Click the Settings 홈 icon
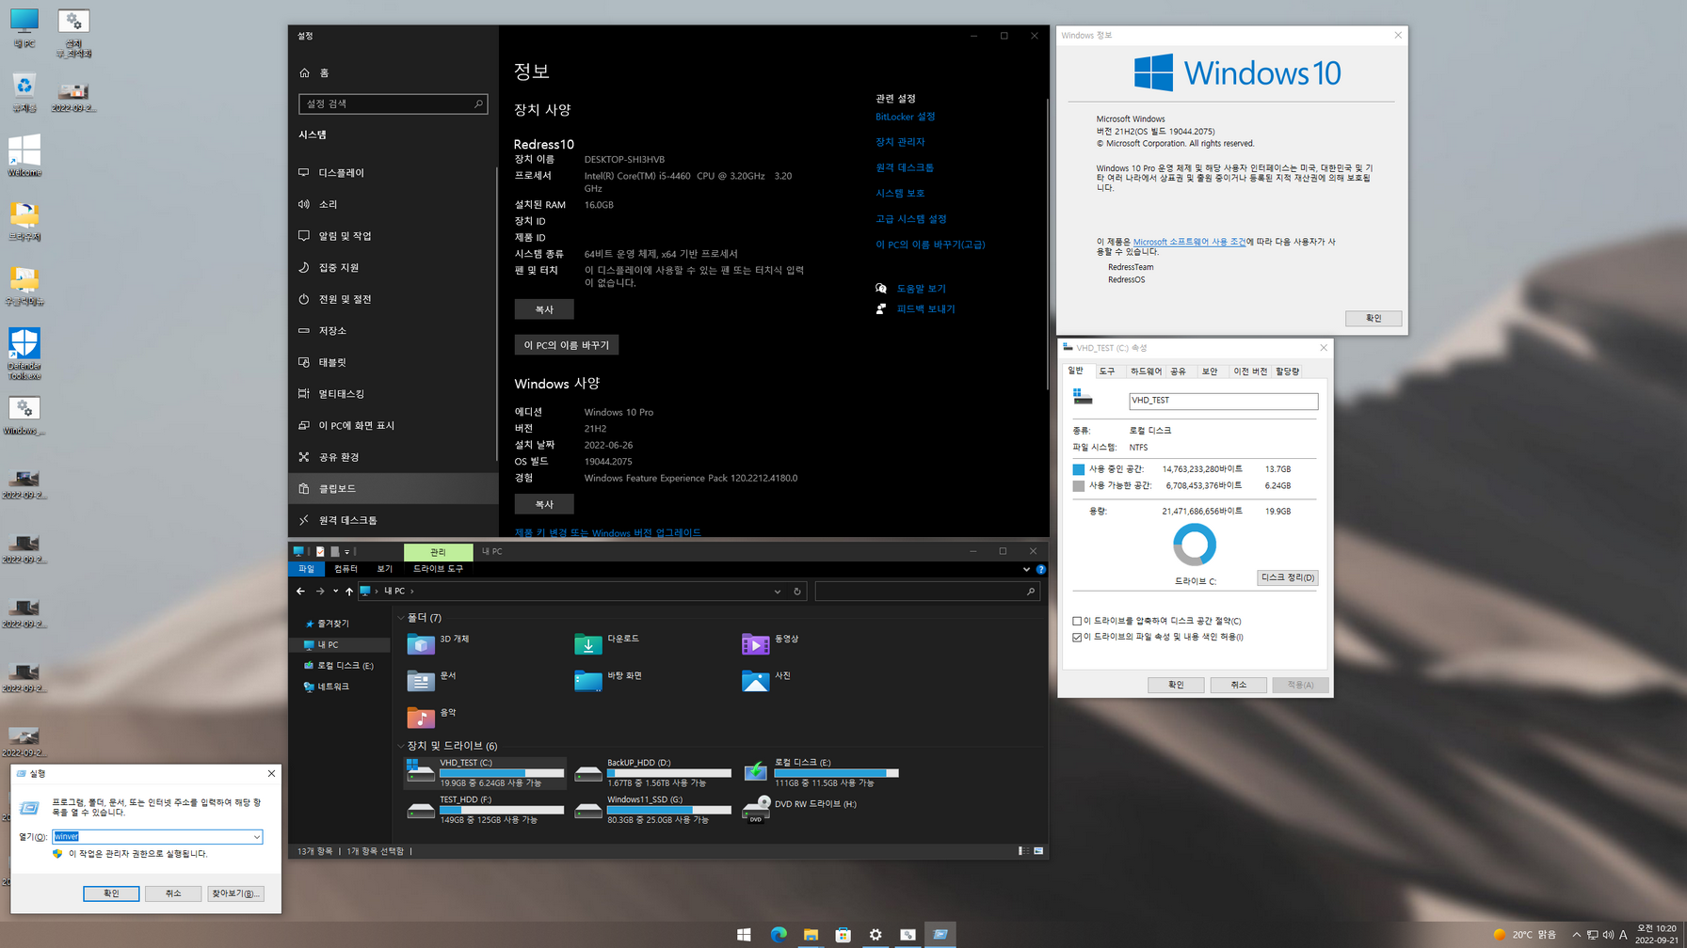 (304, 72)
